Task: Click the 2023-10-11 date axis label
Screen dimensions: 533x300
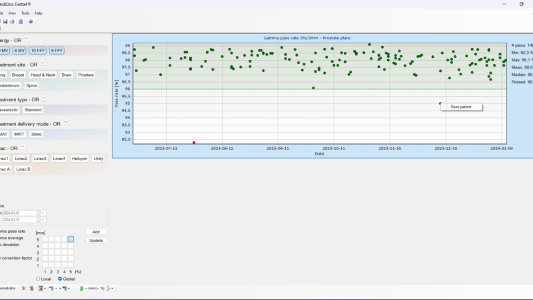Action: tap(334, 149)
